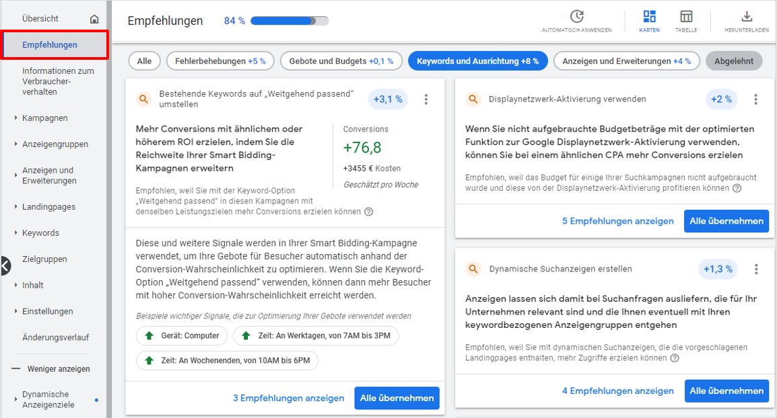Screen dimensions: 777x418
Task: Open Anzeigengruppen in the sidebar menu
Action: coord(51,144)
